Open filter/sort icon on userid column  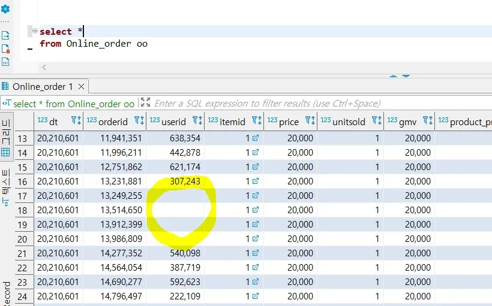click(197, 120)
